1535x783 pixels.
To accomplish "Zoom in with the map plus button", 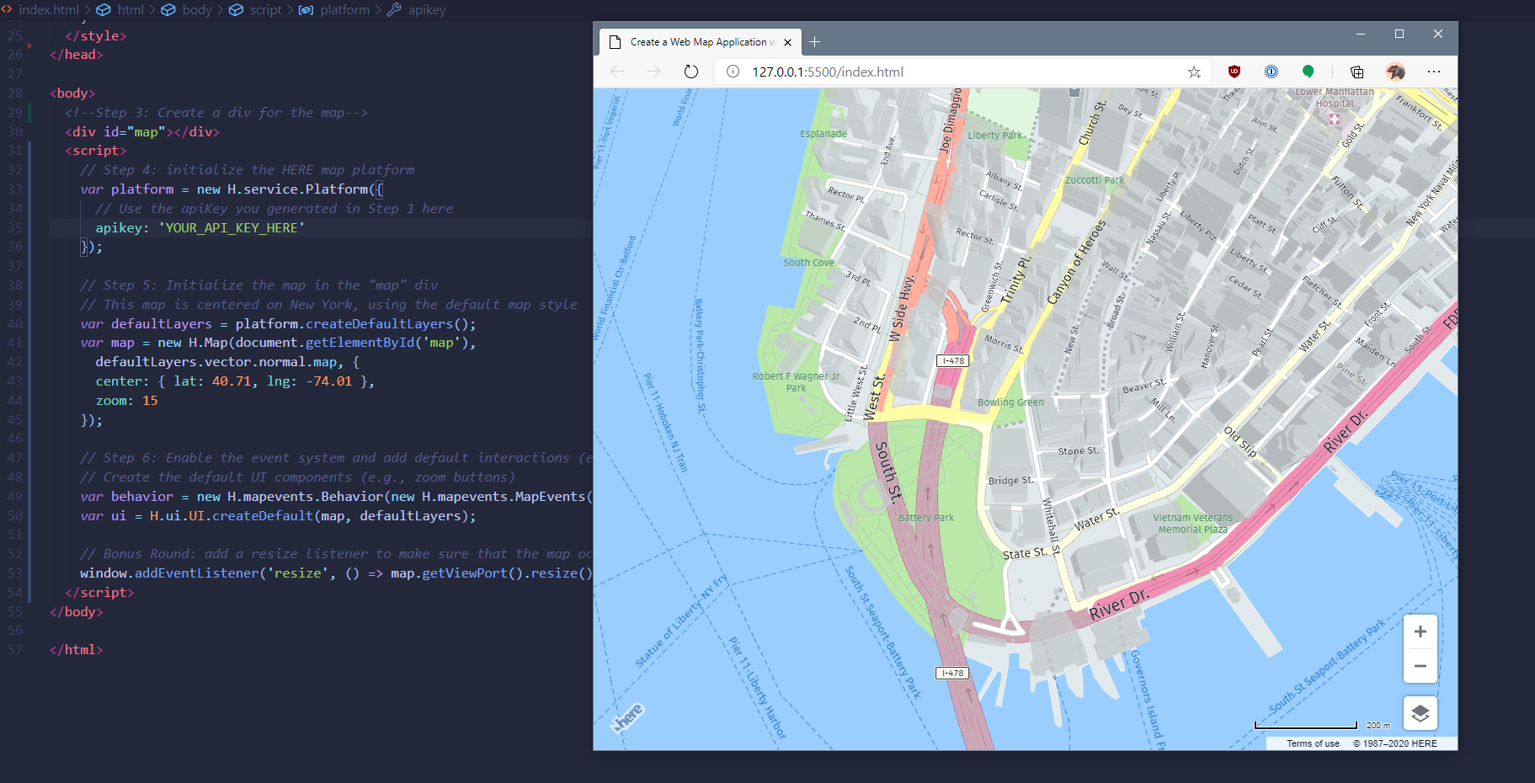I will (x=1420, y=631).
